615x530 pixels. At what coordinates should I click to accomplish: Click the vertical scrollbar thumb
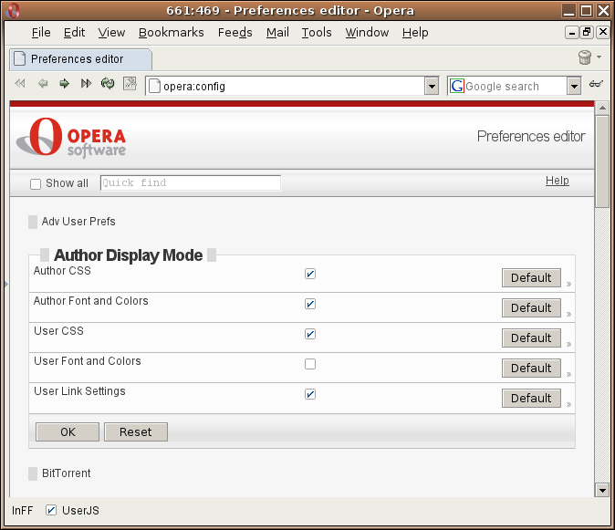tap(601, 161)
